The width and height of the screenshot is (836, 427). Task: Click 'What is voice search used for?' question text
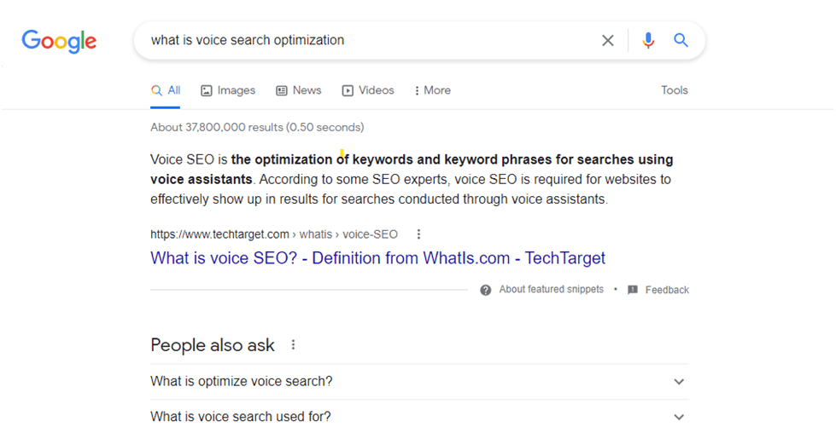click(241, 417)
